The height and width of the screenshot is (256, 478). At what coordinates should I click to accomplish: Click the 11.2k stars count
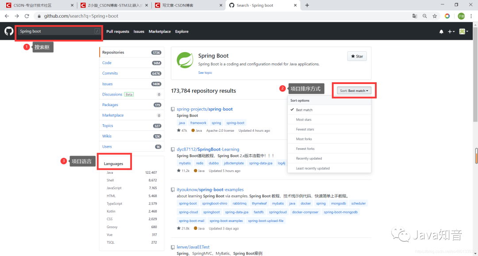[183, 171]
